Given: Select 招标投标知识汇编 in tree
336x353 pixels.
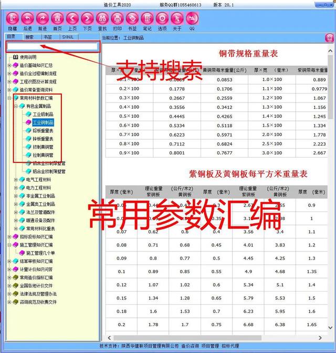Looking at the screenshot, I should coord(36,236).
